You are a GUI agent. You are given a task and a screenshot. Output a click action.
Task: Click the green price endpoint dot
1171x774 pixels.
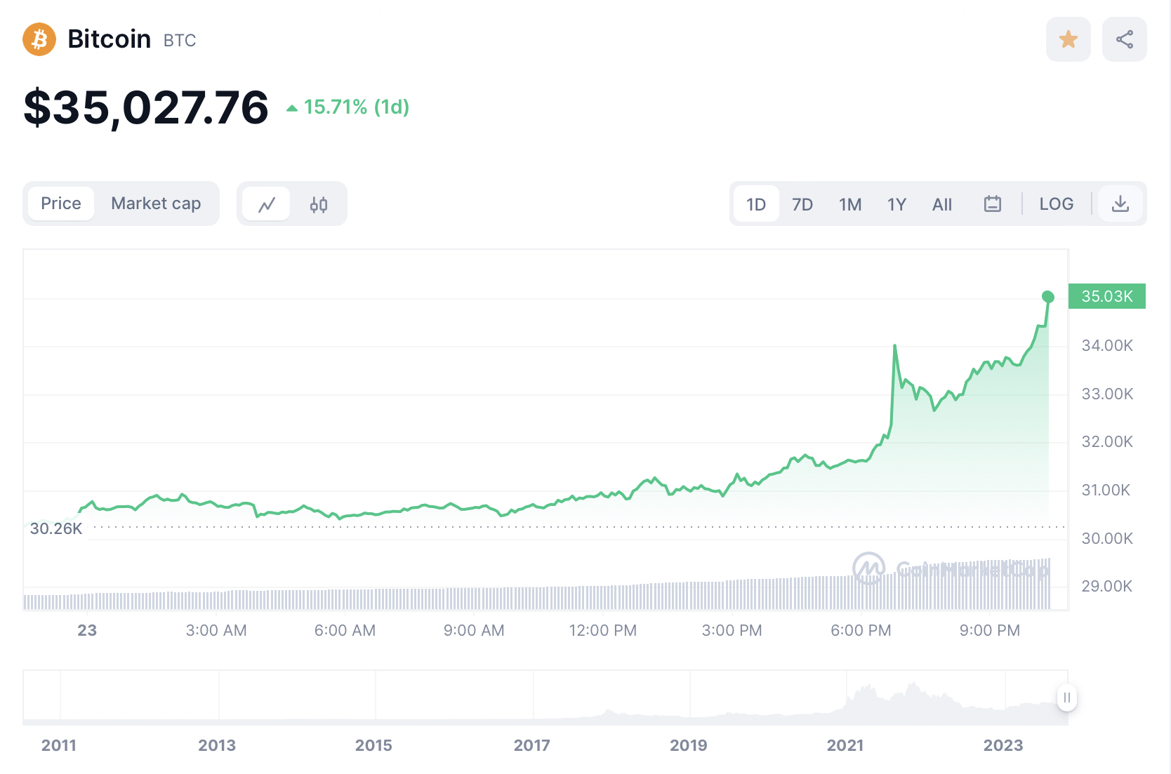click(x=1047, y=297)
